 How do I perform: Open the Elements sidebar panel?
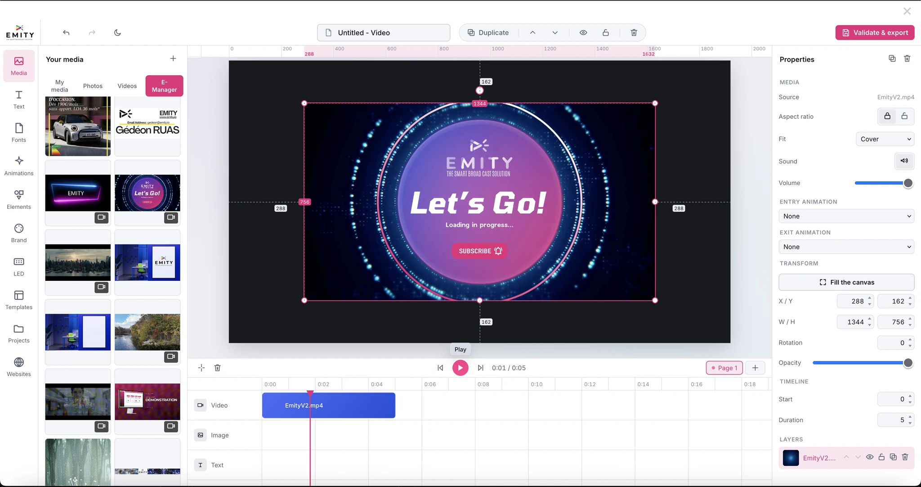19,200
